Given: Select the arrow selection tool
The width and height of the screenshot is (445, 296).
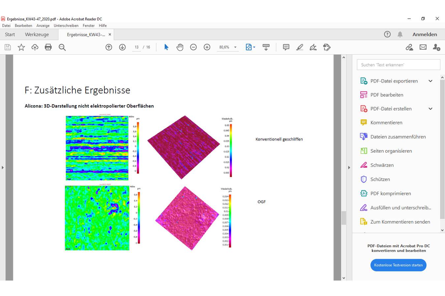Looking at the screenshot, I should click(x=166, y=47).
